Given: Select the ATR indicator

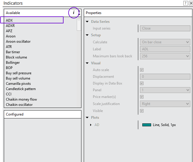Looking at the screenshot, I should tap(9, 47).
